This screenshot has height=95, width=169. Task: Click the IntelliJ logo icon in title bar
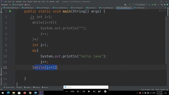tap(2, 2)
